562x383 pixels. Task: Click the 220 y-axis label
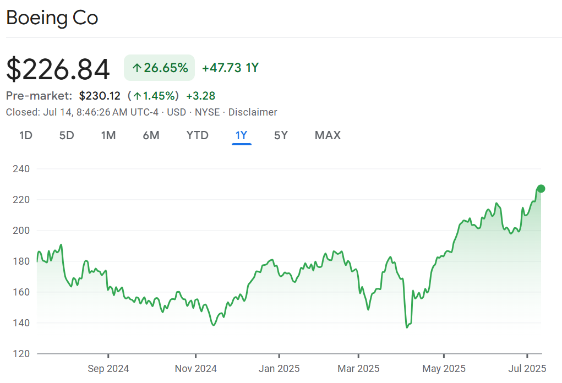pos(21,200)
